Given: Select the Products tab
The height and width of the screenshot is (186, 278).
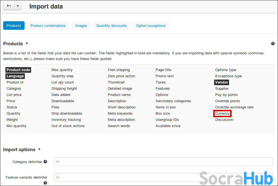Looking at the screenshot, I should coord(14,25).
